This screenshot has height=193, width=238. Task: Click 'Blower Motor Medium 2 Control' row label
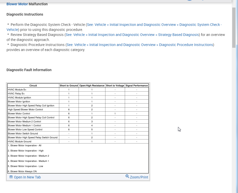24,122
